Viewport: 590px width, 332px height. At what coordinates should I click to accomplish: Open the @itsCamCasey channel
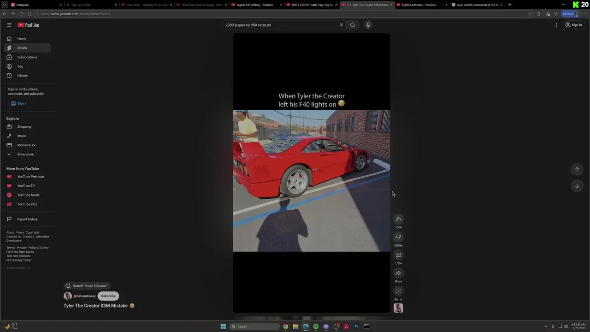(85, 296)
